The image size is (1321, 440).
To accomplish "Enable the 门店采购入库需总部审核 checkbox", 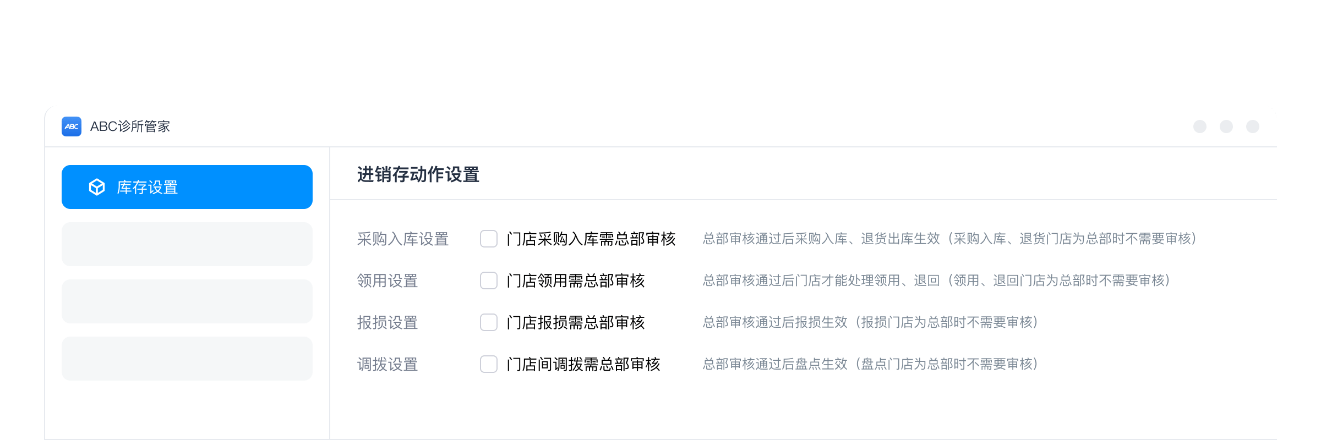I will (489, 239).
